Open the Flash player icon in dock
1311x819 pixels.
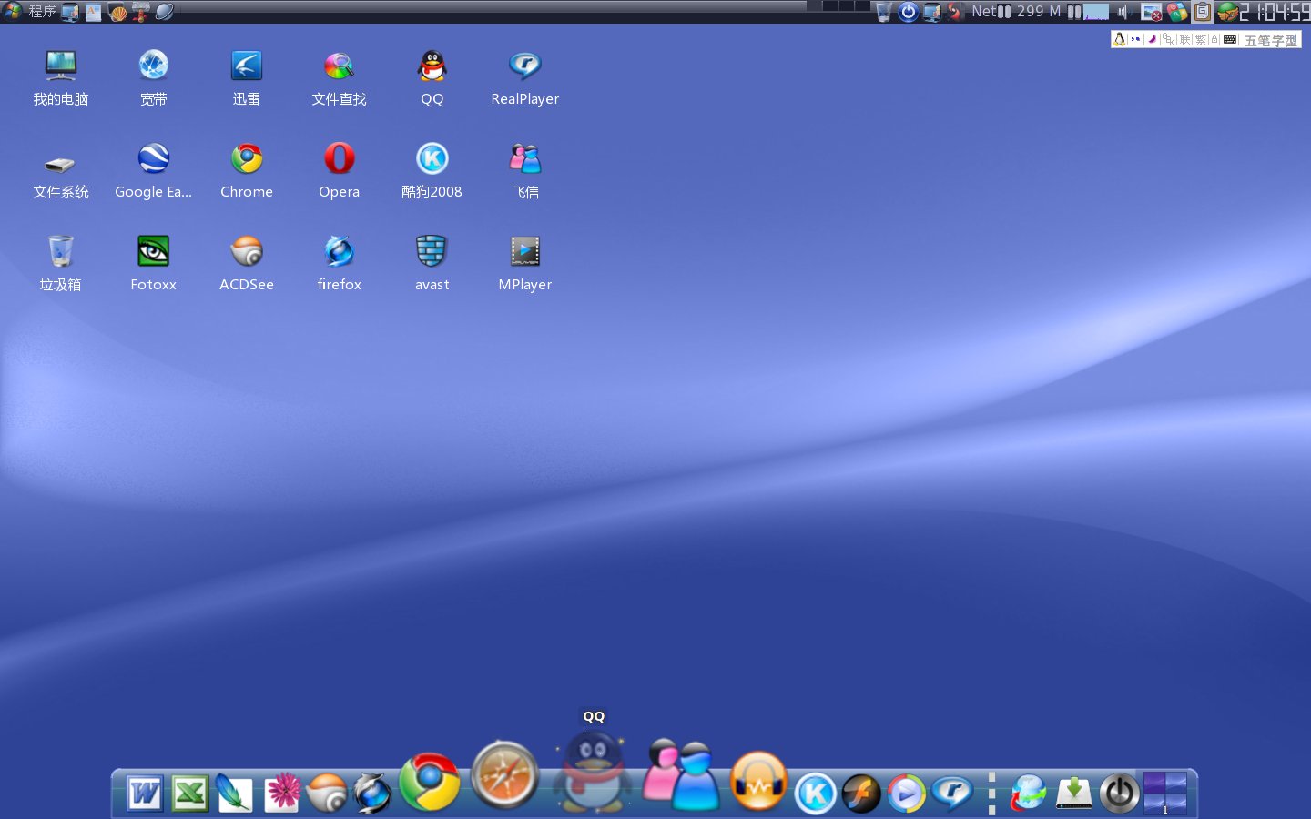tap(861, 794)
